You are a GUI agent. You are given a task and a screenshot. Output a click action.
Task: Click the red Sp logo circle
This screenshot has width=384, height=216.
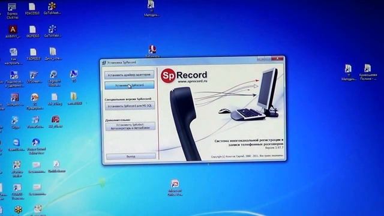168,76
